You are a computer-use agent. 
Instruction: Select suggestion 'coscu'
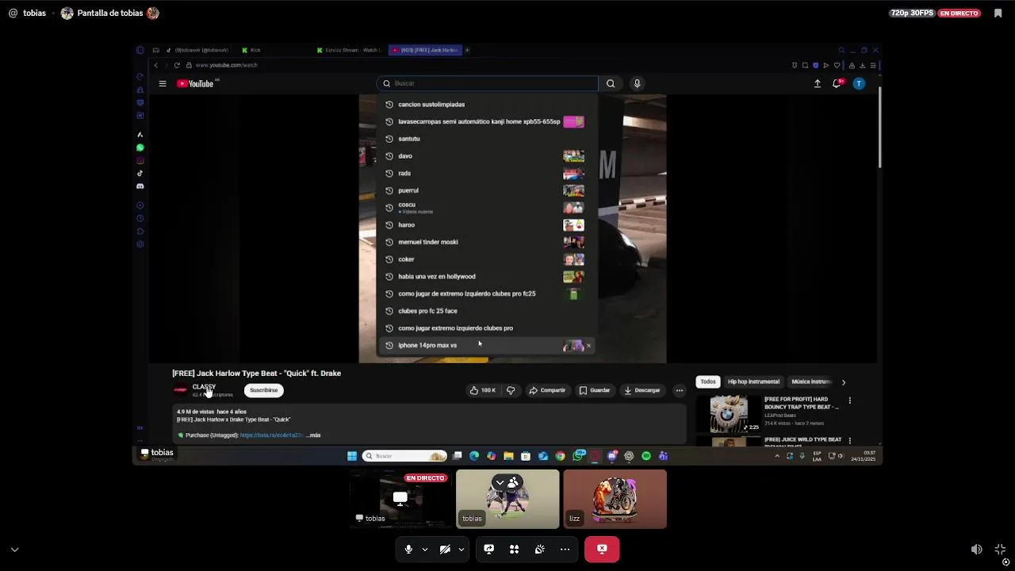[487, 208]
